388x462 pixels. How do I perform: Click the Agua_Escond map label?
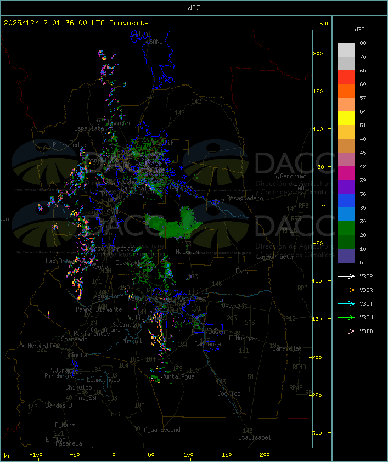click(162, 430)
